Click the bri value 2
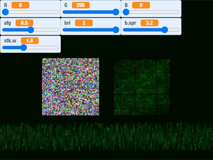This screenshot has width=213, height=160. click(84, 23)
